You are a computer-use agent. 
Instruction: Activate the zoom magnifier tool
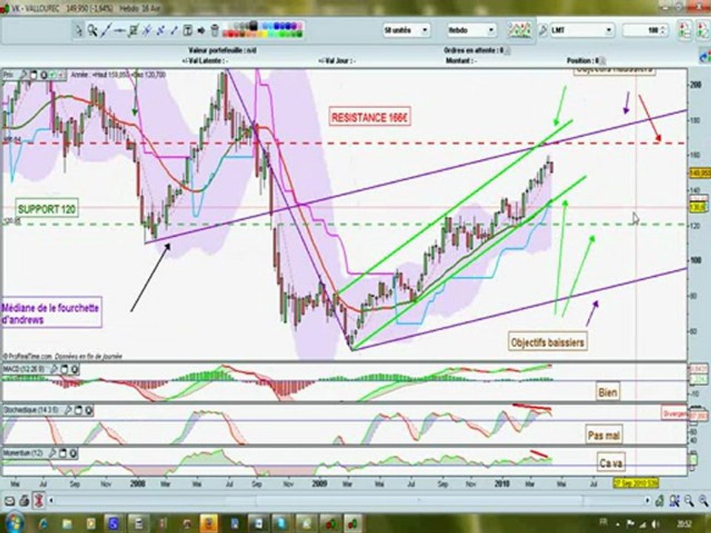[92, 30]
